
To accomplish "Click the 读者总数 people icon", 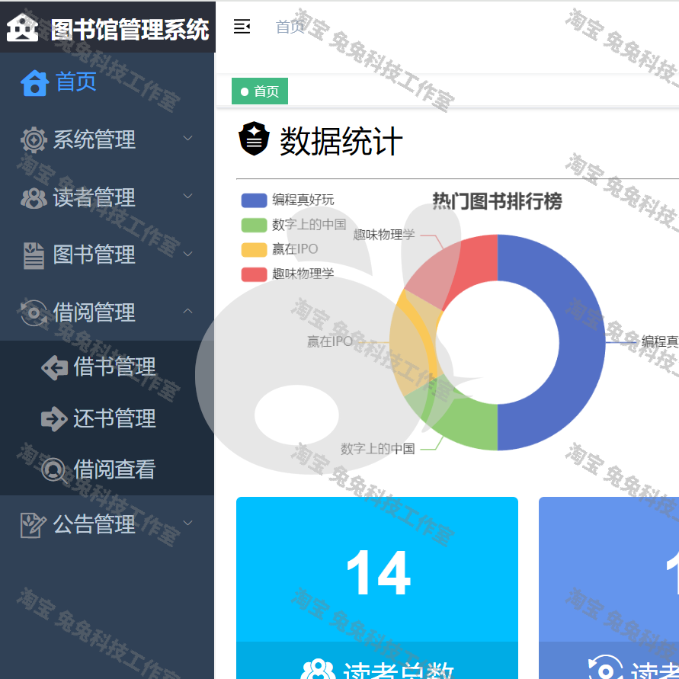I will point(318,669).
